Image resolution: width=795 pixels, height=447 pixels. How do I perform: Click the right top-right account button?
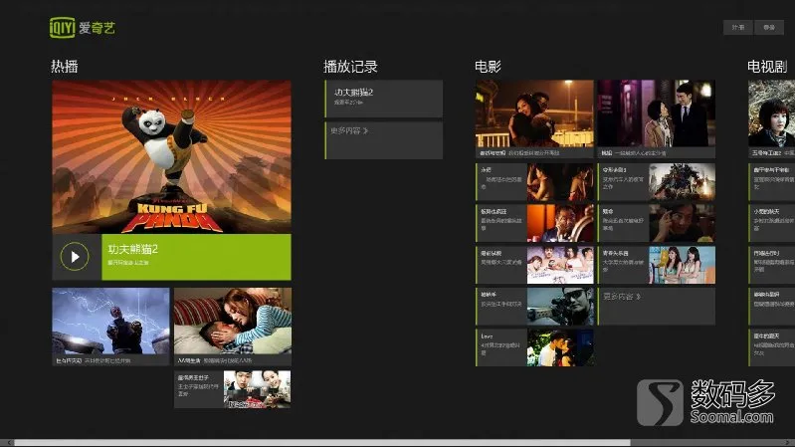tap(769, 28)
